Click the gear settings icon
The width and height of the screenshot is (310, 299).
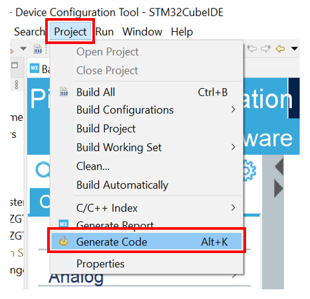click(250, 170)
